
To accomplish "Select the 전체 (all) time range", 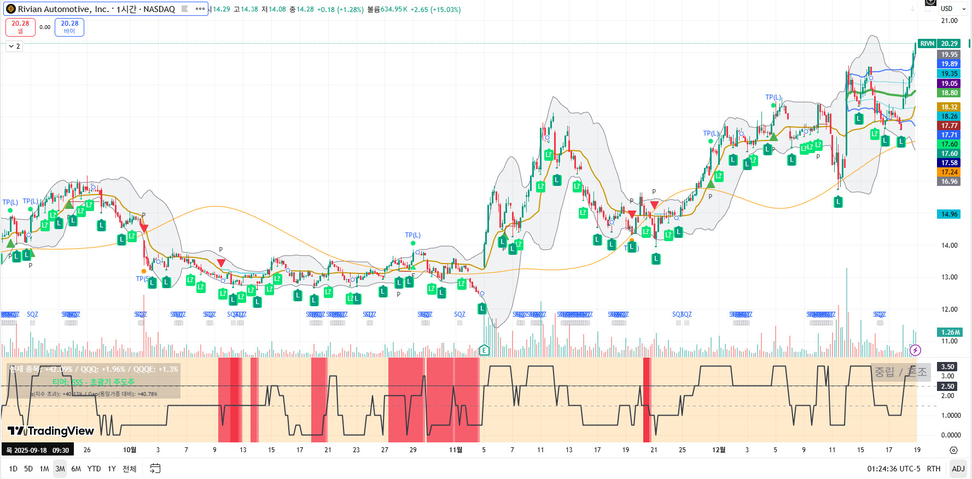I will pos(130,469).
